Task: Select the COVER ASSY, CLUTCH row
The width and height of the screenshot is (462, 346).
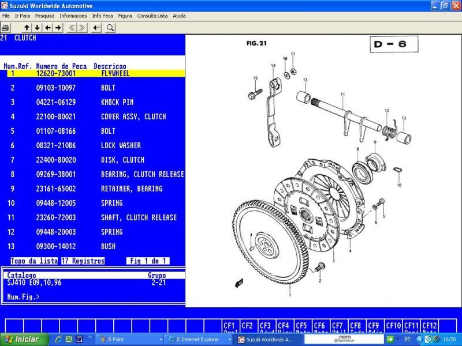Action: coord(96,116)
